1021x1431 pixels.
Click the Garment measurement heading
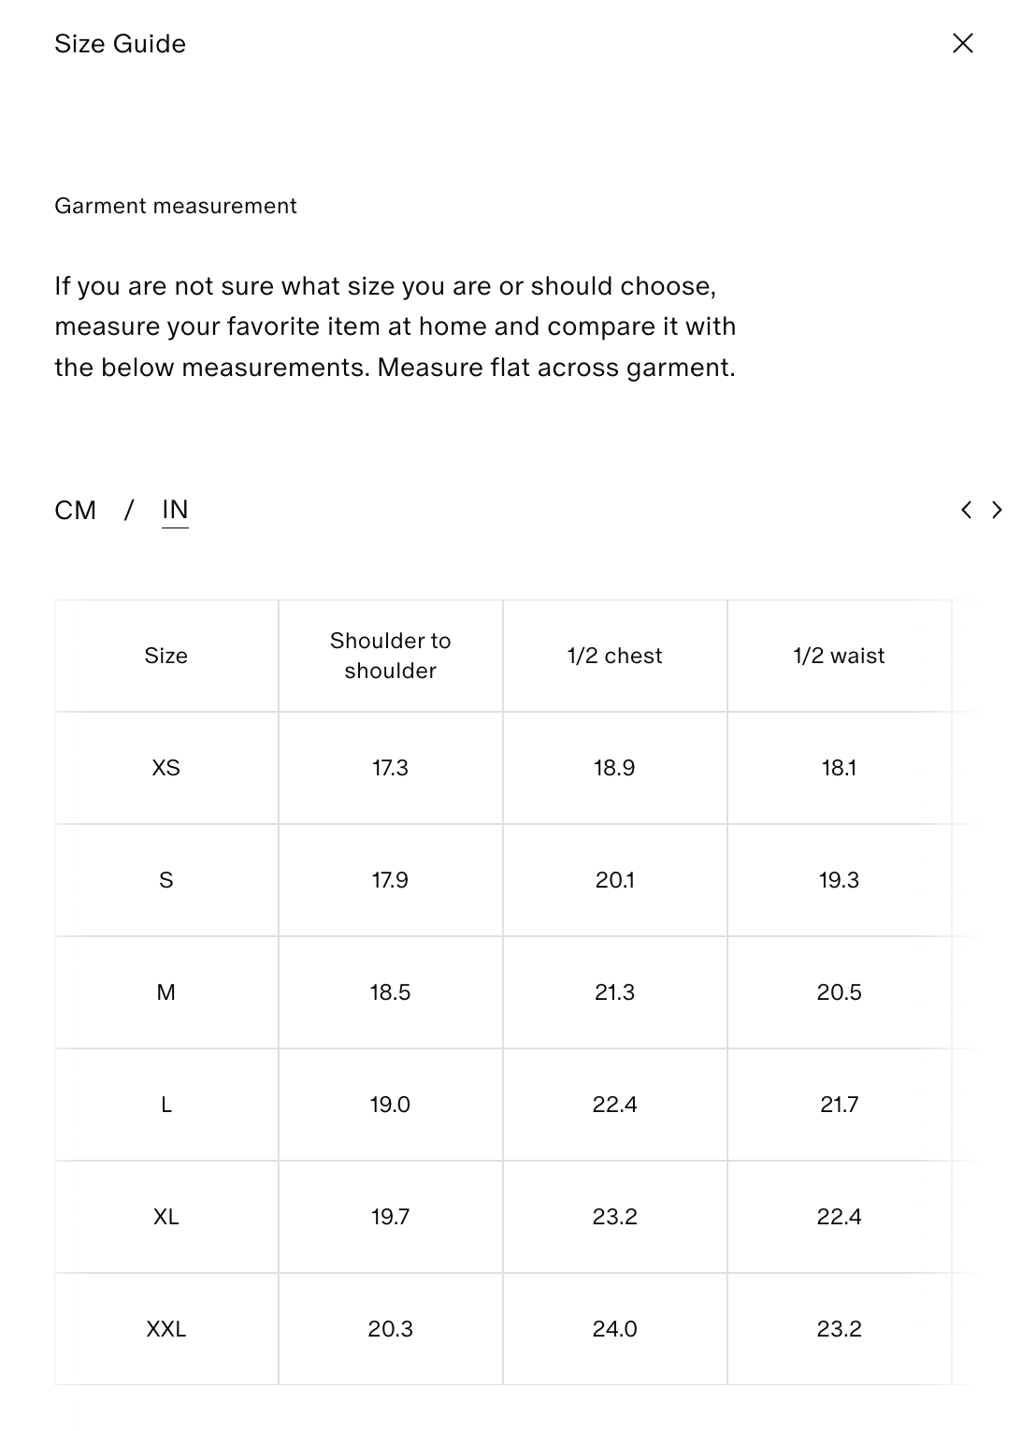tap(176, 206)
